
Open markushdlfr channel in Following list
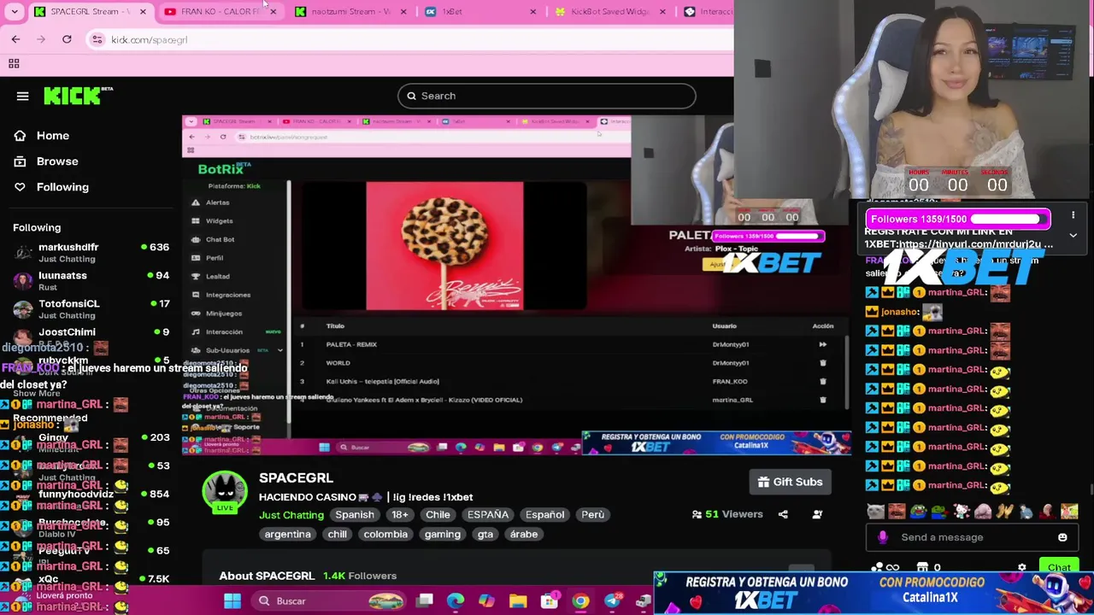coord(90,252)
